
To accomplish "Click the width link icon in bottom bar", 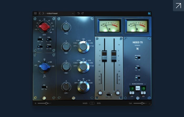I will [92, 103].
